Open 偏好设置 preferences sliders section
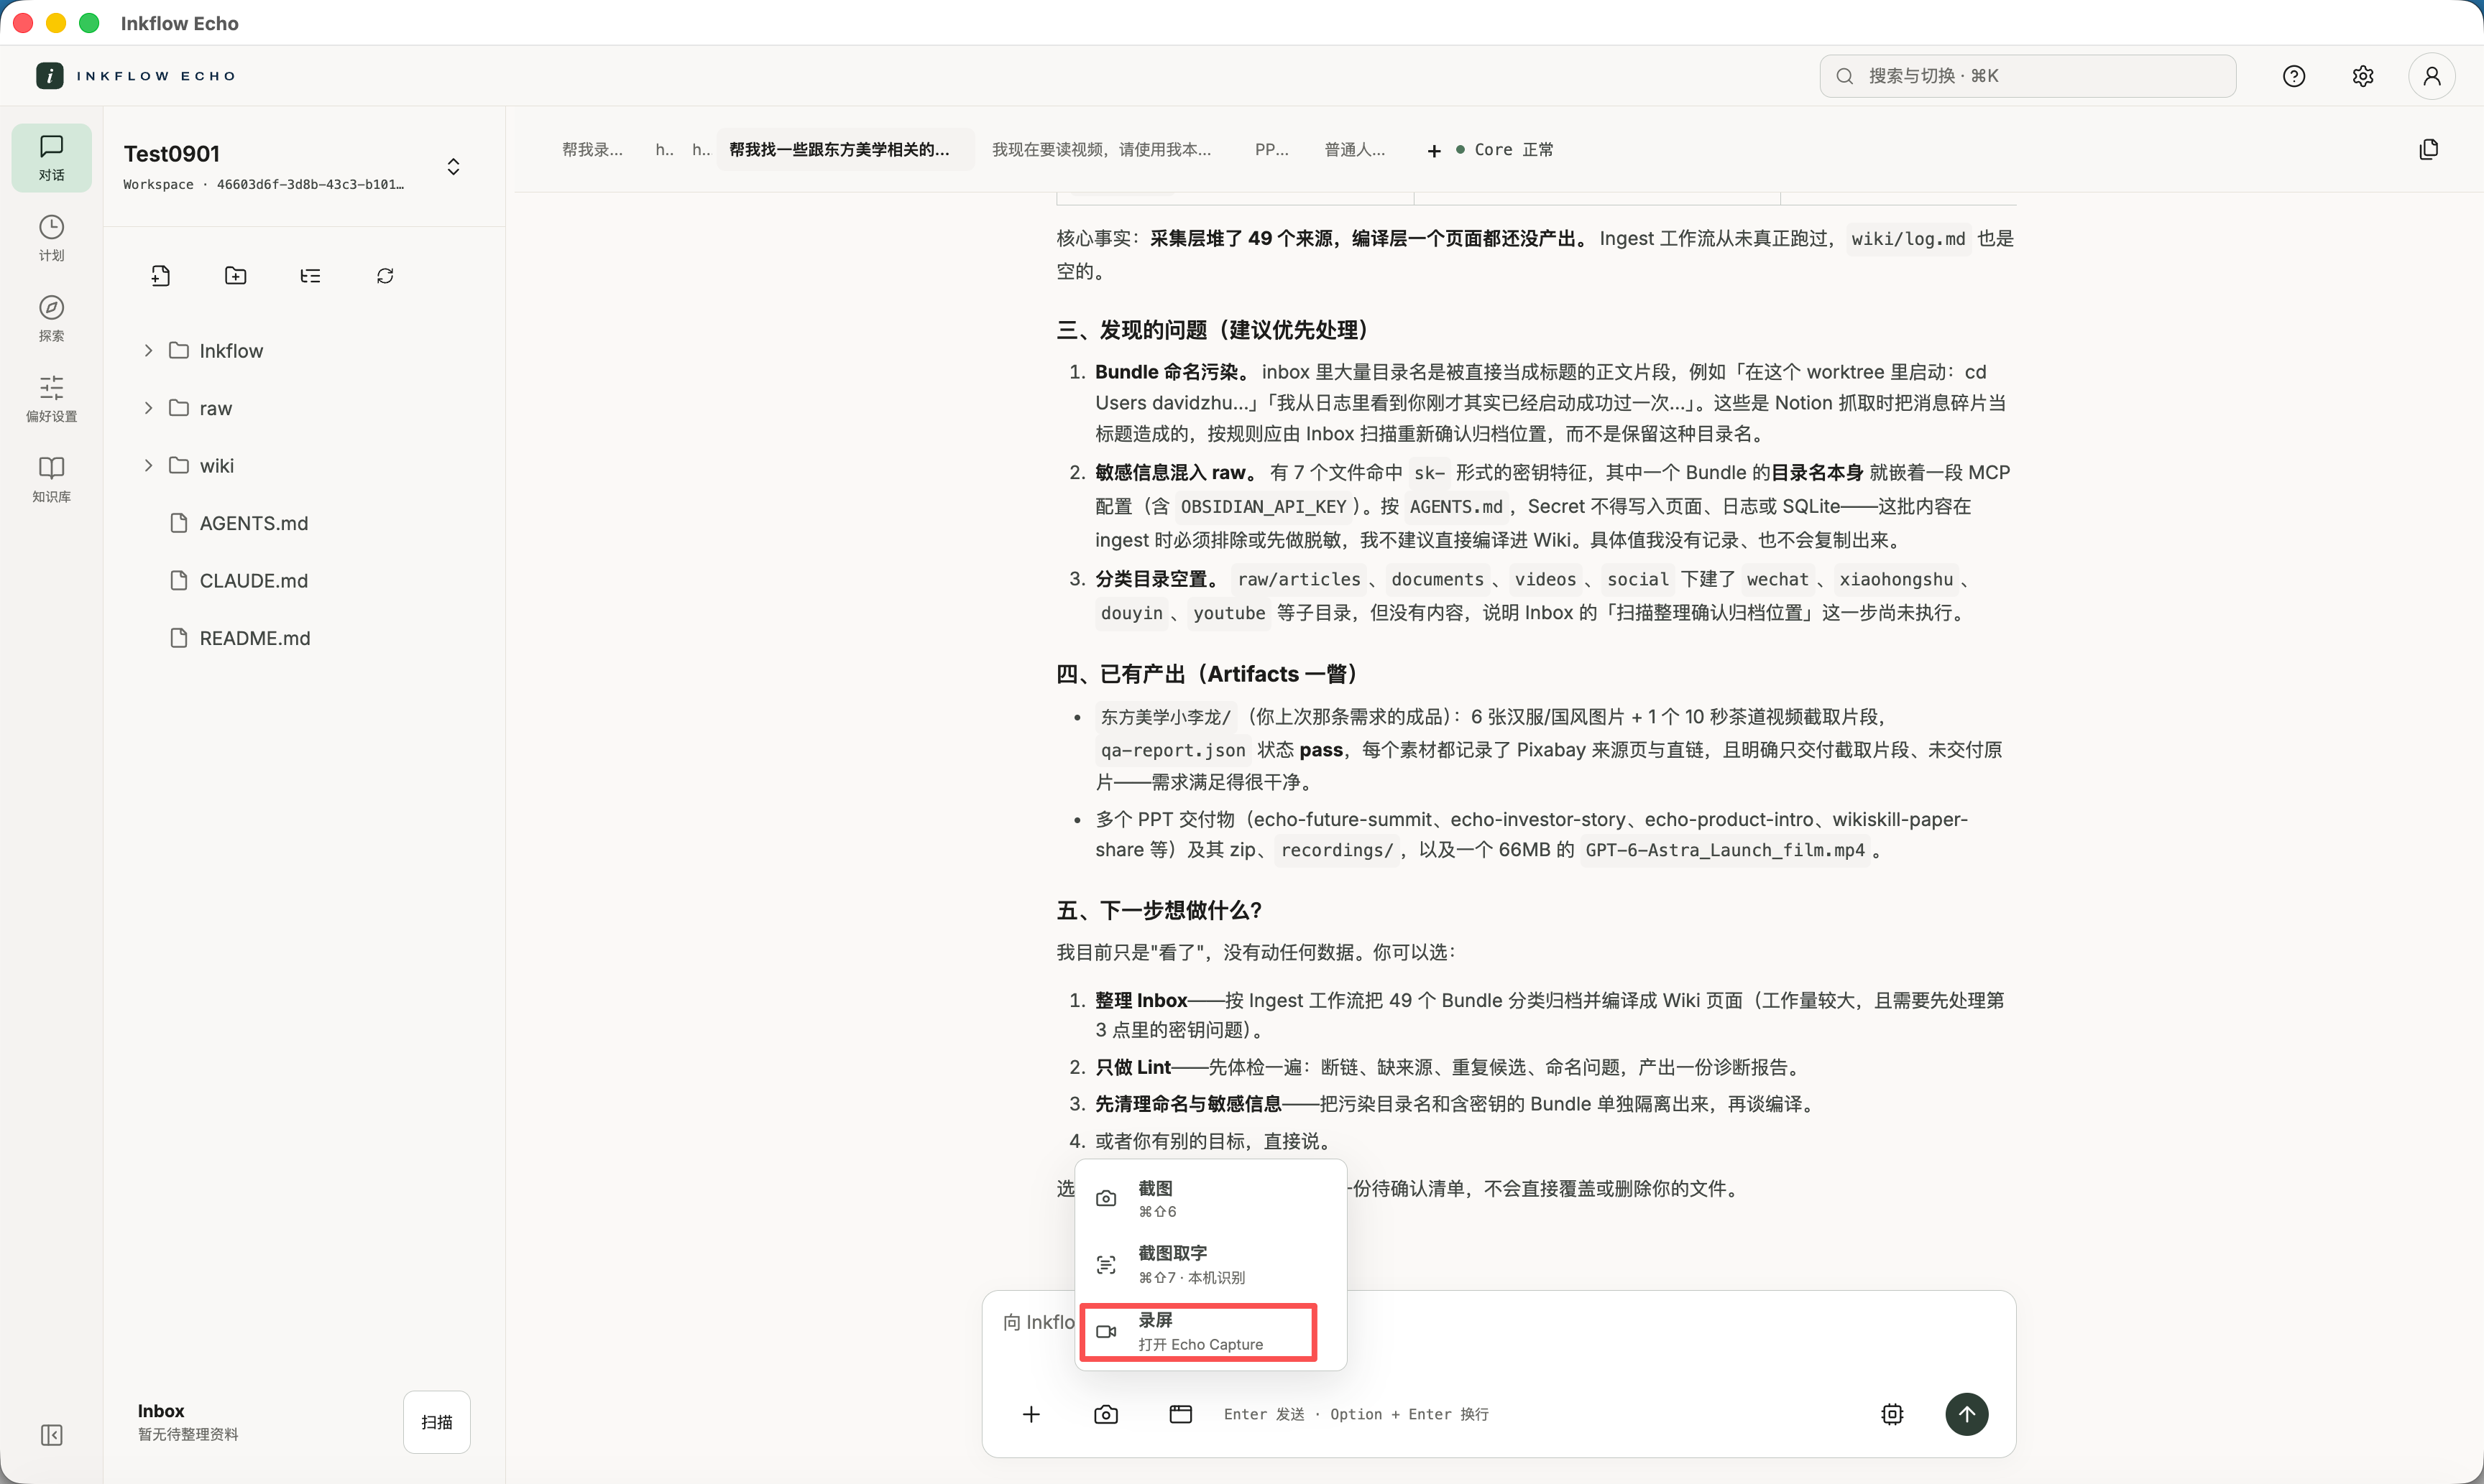Viewport: 2484px width, 1484px height. (x=51, y=399)
